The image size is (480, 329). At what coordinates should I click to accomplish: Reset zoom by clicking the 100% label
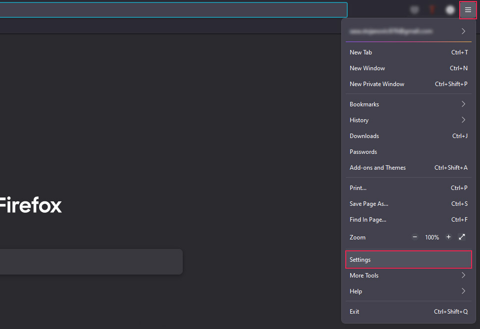tap(432, 237)
